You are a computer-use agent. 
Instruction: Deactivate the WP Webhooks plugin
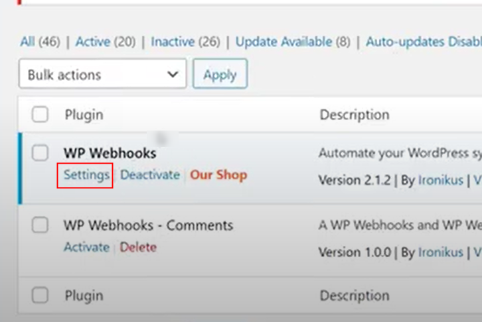click(x=150, y=175)
